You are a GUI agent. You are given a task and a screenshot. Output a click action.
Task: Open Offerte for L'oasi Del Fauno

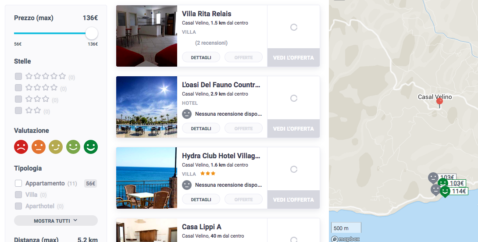tap(243, 128)
